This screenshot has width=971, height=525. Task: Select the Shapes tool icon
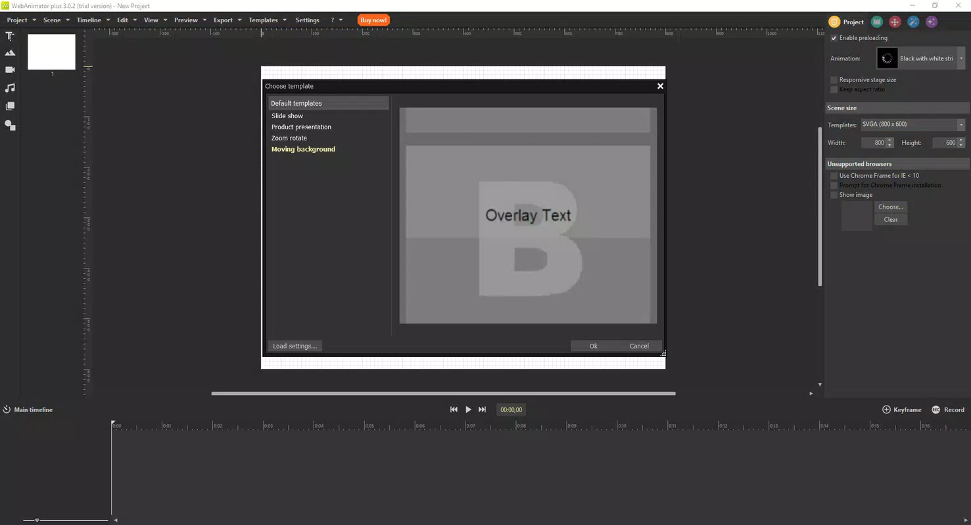click(10, 125)
